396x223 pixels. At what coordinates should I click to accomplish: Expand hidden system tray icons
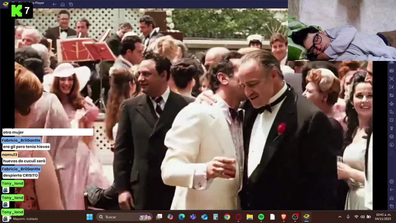340,217
